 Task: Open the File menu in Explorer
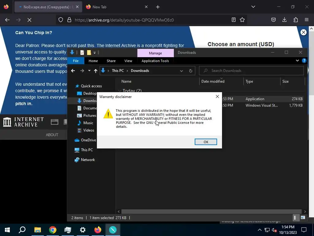click(76, 61)
